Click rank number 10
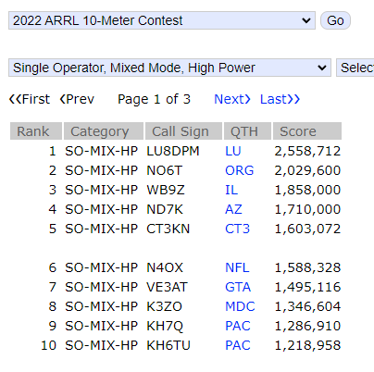 (49, 345)
